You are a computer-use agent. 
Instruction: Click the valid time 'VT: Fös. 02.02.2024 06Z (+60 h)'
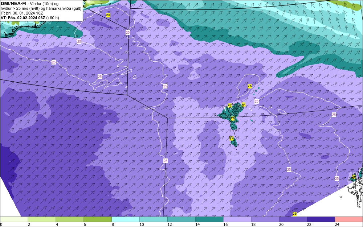pos(30,18)
